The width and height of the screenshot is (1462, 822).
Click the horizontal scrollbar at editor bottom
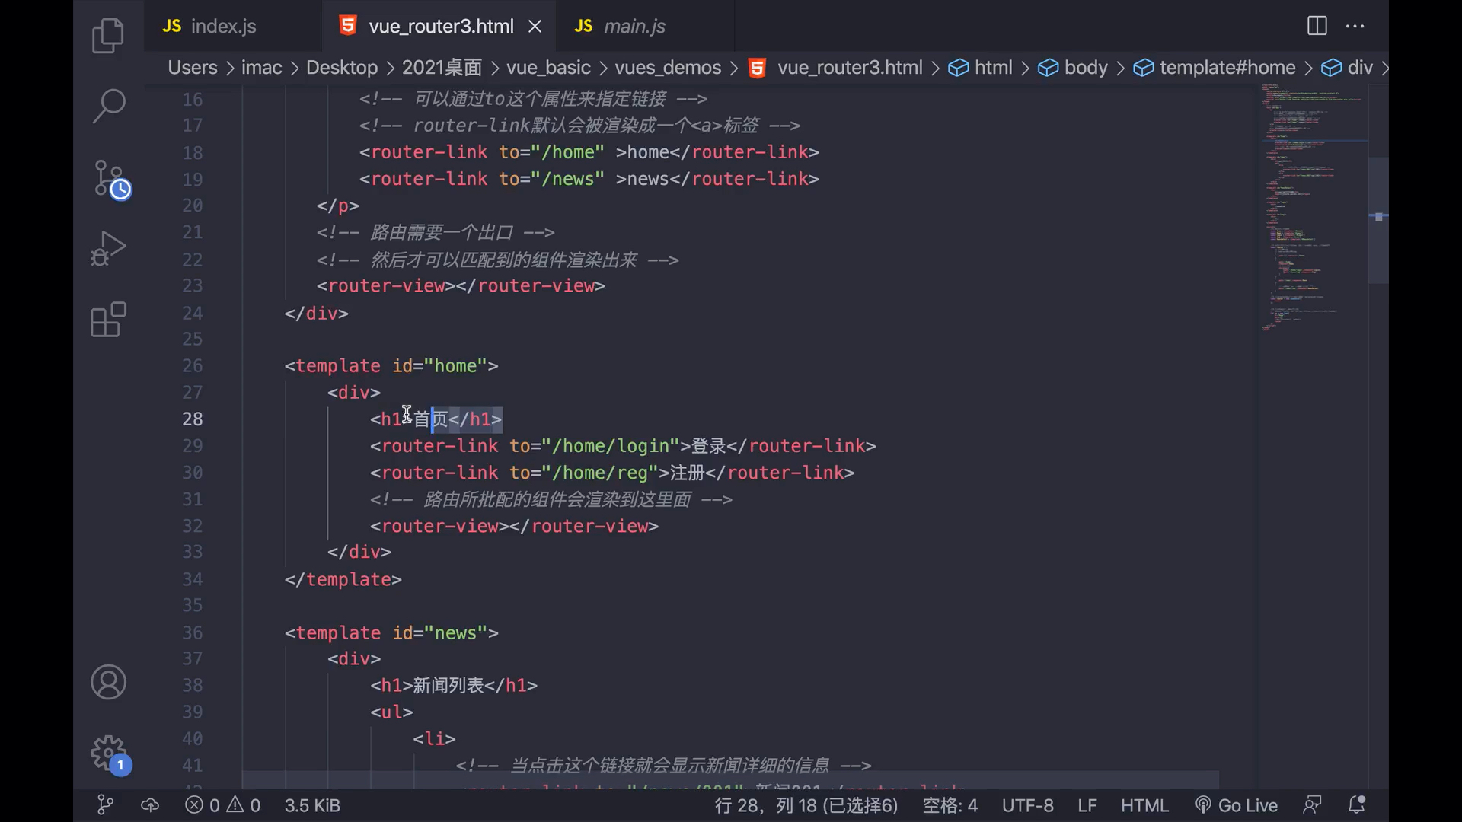pos(730,779)
